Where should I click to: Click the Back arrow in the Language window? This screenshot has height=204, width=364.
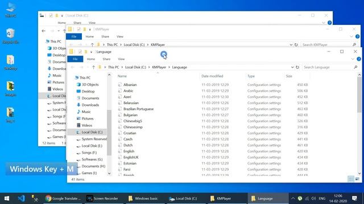[73, 67]
